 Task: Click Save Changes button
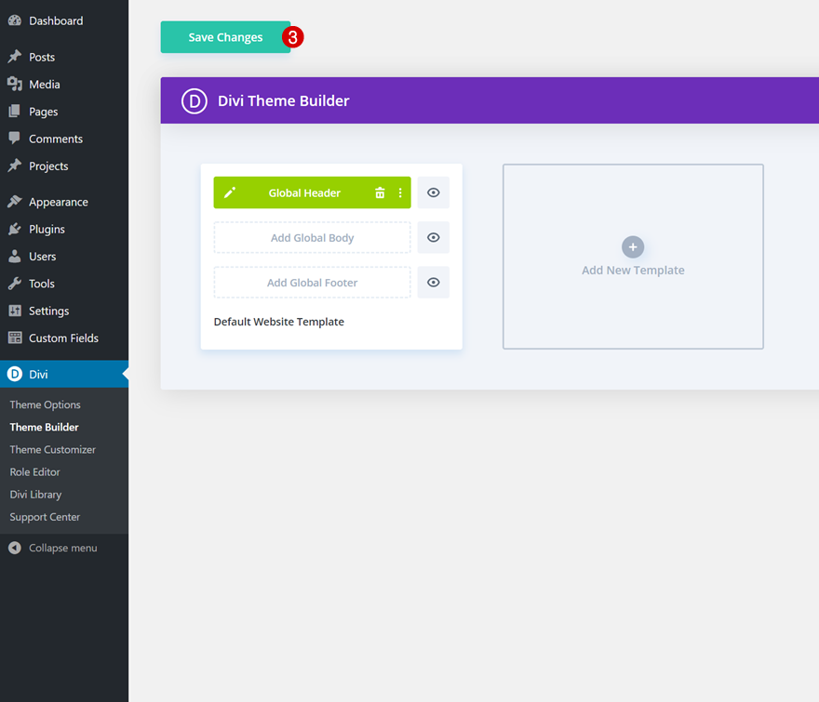pyautogui.click(x=225, y=37)
